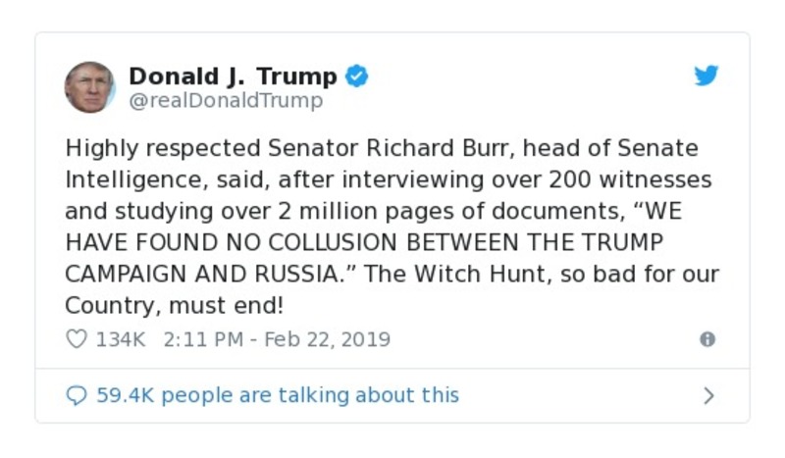Open the tweet info icon
This screenshot has width=785, height=458.
tap(707, 339)
